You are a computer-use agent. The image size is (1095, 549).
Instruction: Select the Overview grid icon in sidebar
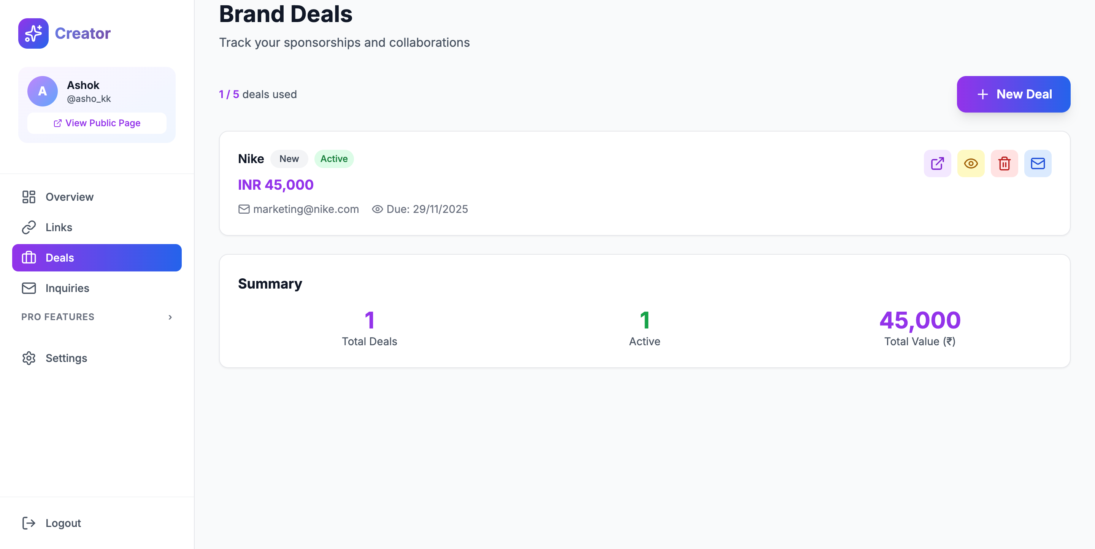coord(29,197)
